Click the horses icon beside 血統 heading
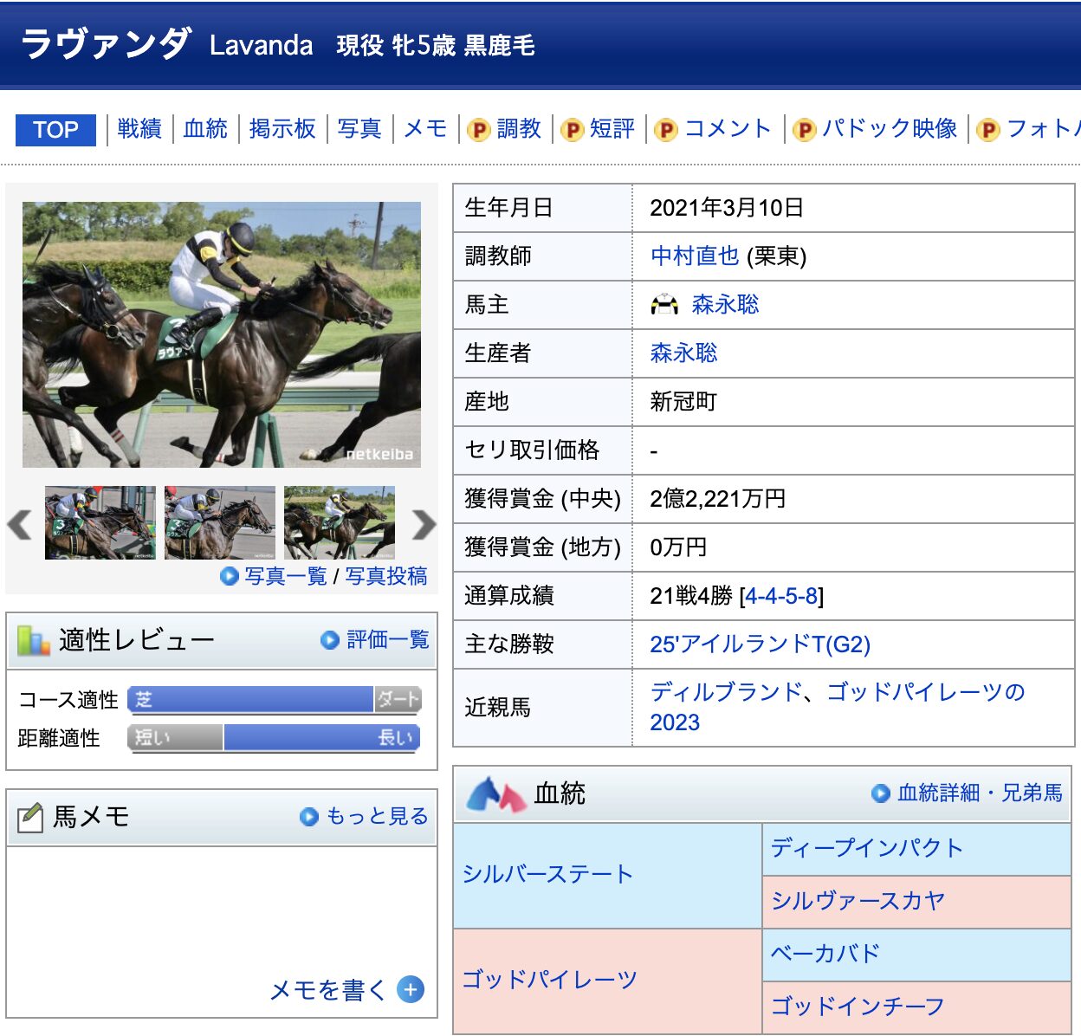This screenshot has height=1036, width=1081. point(496,793)
